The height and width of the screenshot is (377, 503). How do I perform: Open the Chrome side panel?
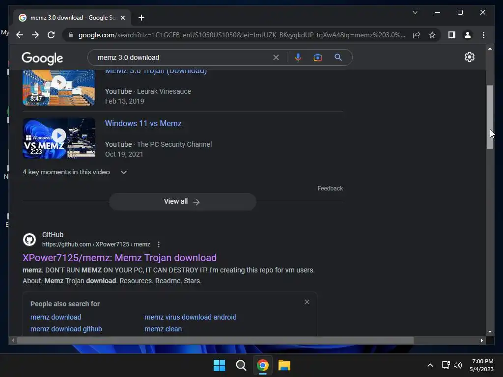tap(452, 35)
